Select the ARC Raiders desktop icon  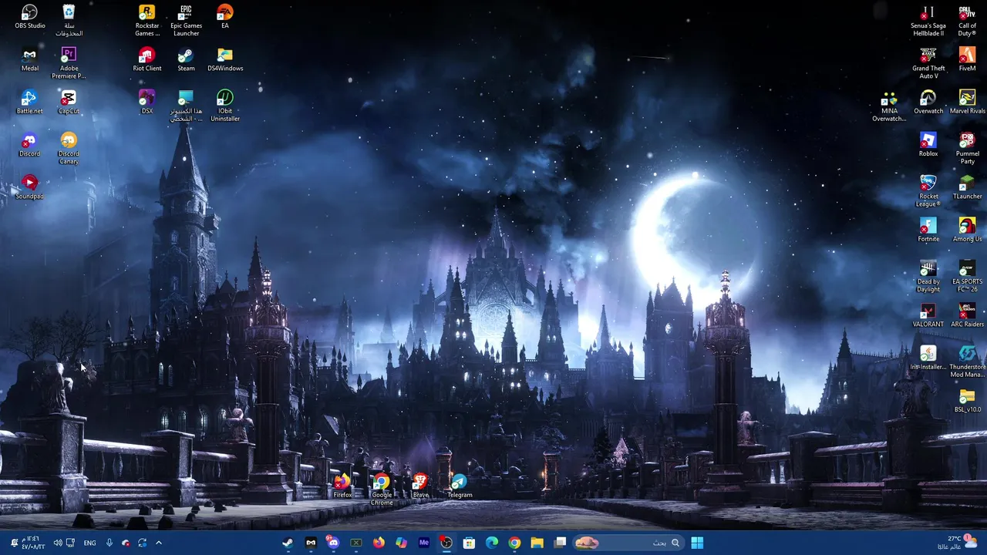(967, 314)
